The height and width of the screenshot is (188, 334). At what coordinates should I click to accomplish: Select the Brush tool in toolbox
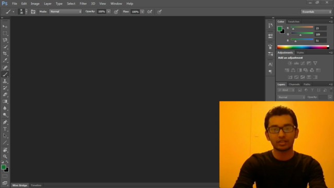point(5,74)
